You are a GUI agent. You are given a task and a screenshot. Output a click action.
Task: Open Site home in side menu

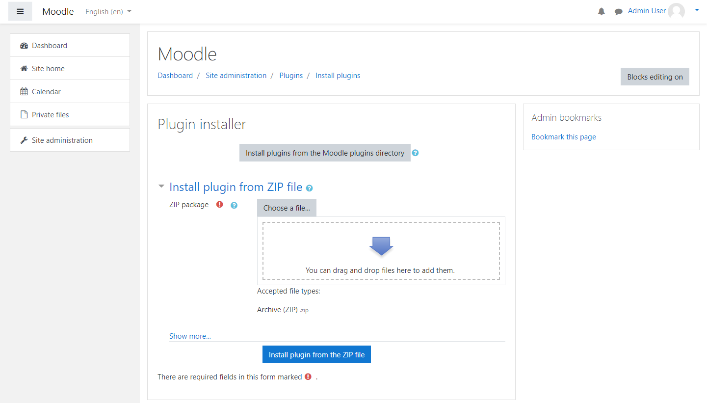coord(70,68)
